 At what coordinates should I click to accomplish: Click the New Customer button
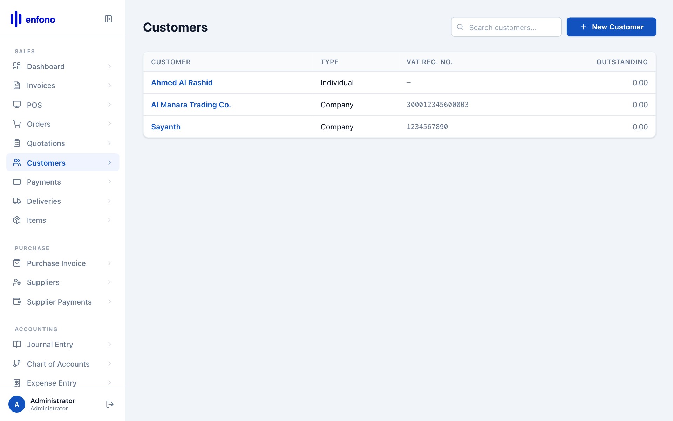click(611, 27)
